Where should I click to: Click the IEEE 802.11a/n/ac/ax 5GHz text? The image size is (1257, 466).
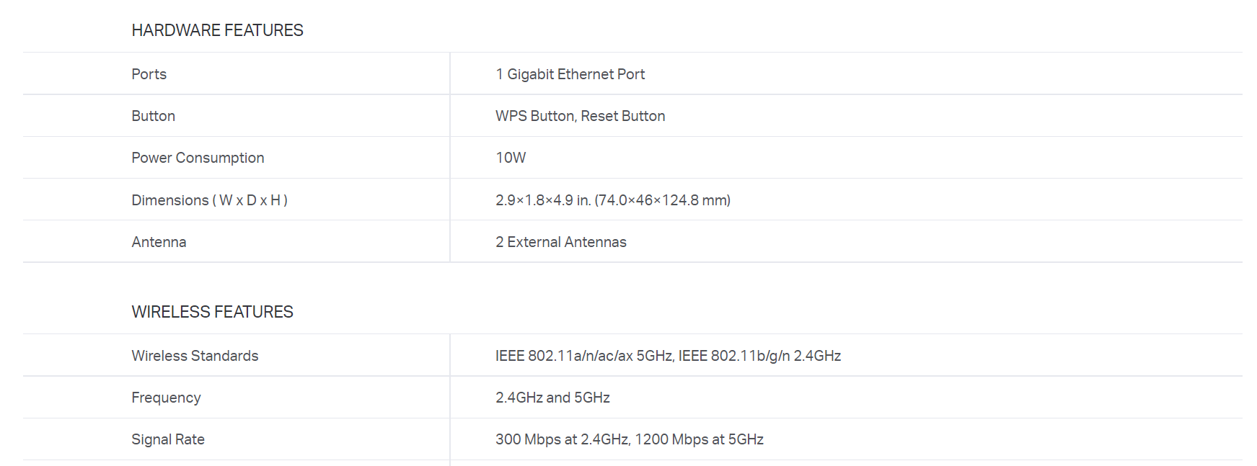coord(584,356)
